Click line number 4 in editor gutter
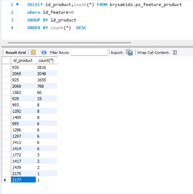The height and width of the screenshot is (194, 193). pyautogui.click(x=12, y=28)
